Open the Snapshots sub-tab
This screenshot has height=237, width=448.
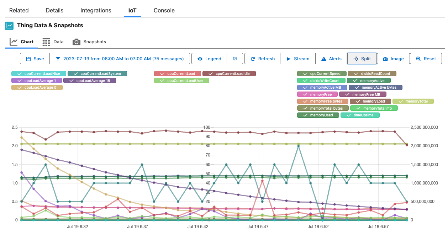pyautogui.click(x=89, y=42)
